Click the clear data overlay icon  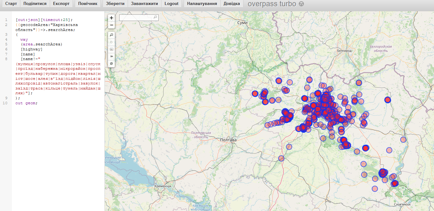[111, 64]
